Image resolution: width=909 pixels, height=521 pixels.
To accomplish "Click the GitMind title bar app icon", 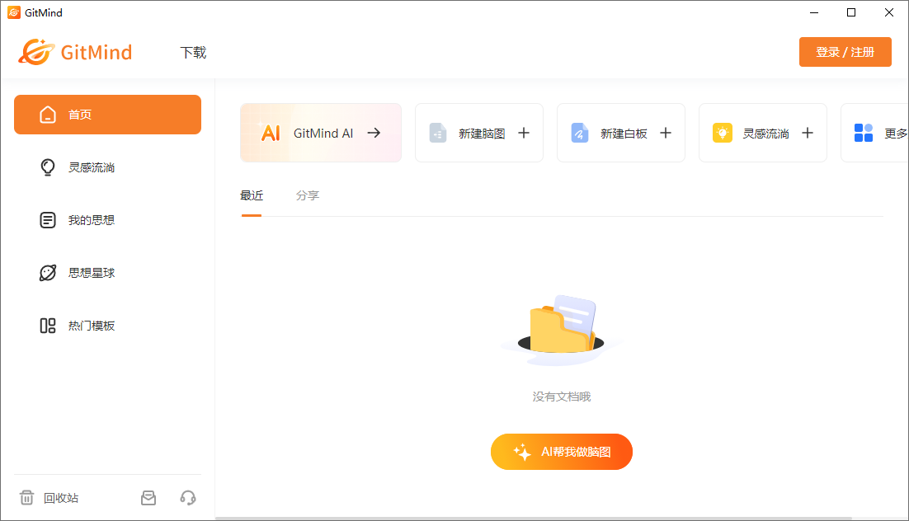I will [14, 12].
